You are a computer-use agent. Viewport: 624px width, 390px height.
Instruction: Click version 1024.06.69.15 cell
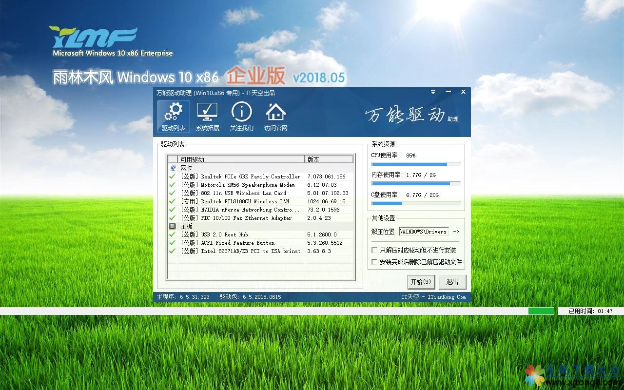pos(326,201)
